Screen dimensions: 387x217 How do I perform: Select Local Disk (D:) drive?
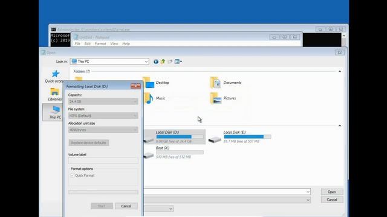click(x=174, y=137)
